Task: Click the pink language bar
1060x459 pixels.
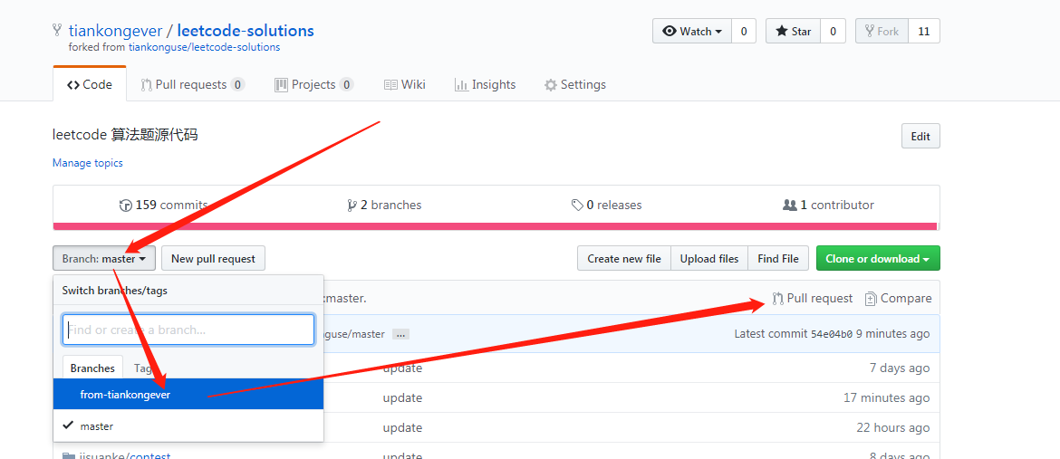Action: 495,225
